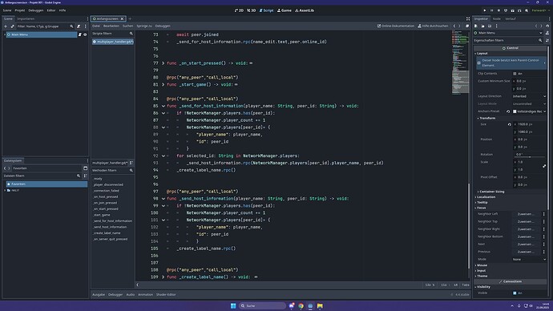Open the Bearbeiten menu
The image size is (553, 311).
click(111, 26)
